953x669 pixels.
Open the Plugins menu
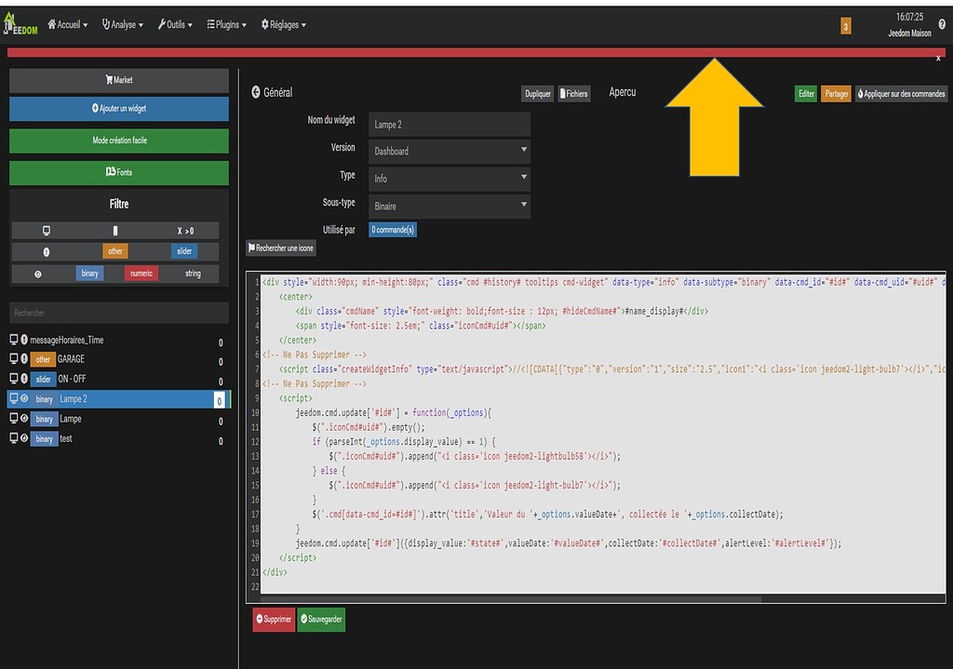[227, 24]
